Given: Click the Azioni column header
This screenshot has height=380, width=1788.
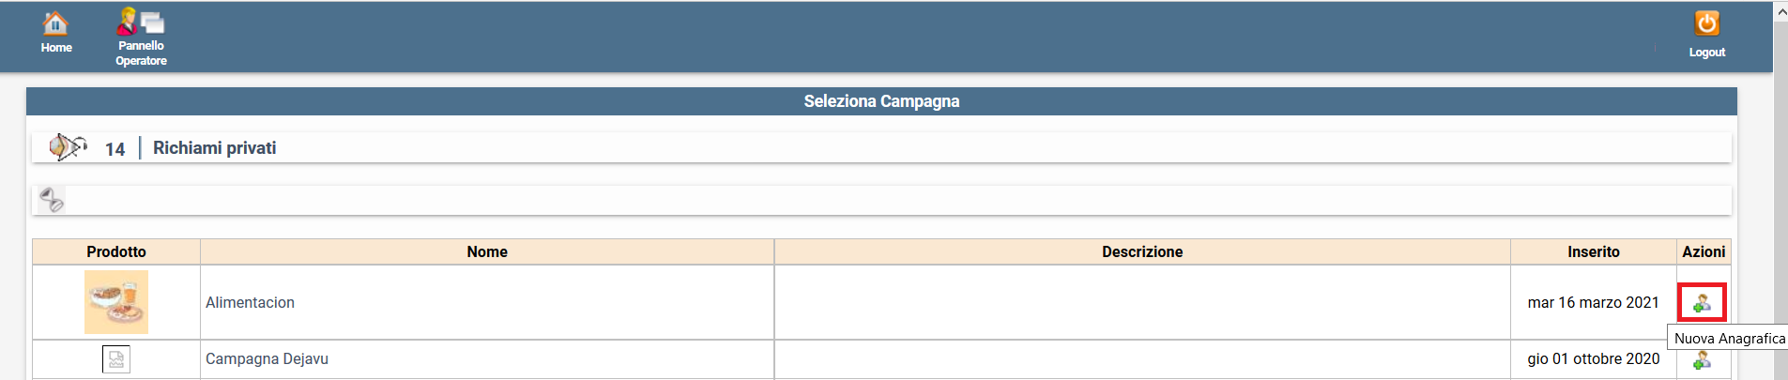Looking at the screenshot, I should coord(1704,251).
